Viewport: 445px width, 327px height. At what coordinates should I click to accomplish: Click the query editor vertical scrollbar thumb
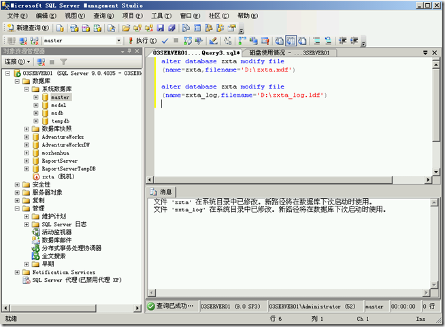(436, 104)
